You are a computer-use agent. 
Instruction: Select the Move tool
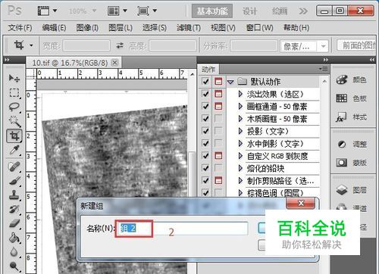pyautogui.click(x=14, y=78)
